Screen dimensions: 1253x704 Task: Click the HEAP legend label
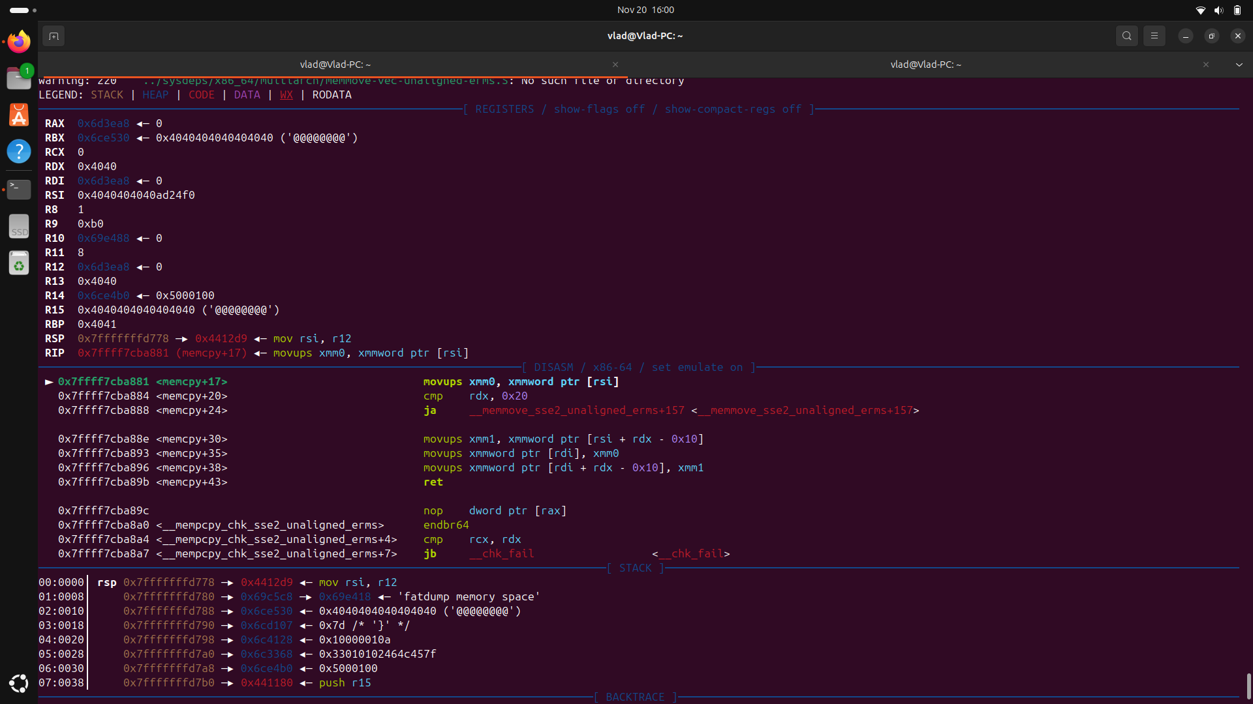coord(155,95)
